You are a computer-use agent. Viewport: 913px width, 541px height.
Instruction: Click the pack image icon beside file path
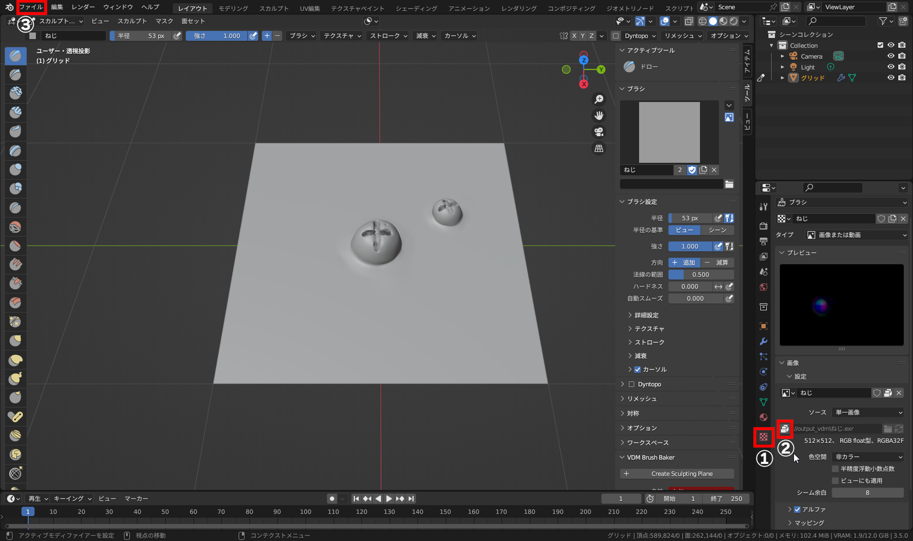pyautogui.click(x=784, y=429)
